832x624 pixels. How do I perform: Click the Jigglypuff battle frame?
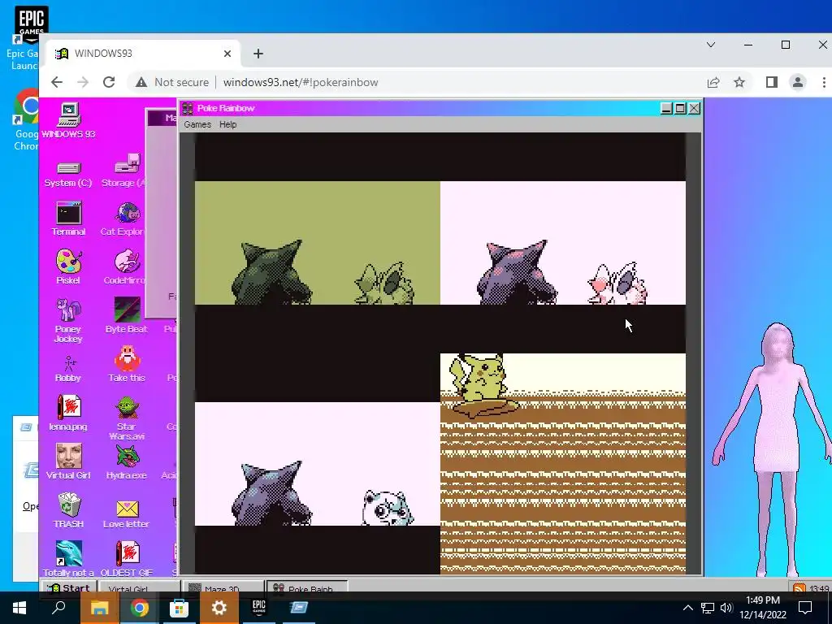pyautogui.click(x=318, y=464)
